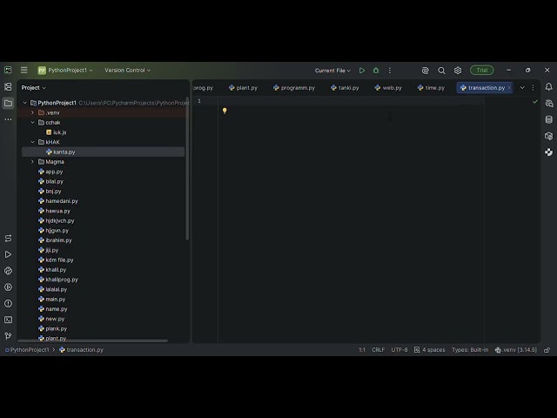The width and height of the screenshot is (557, 418).
Task: Select main.py in the project tree
Action: 52,300
